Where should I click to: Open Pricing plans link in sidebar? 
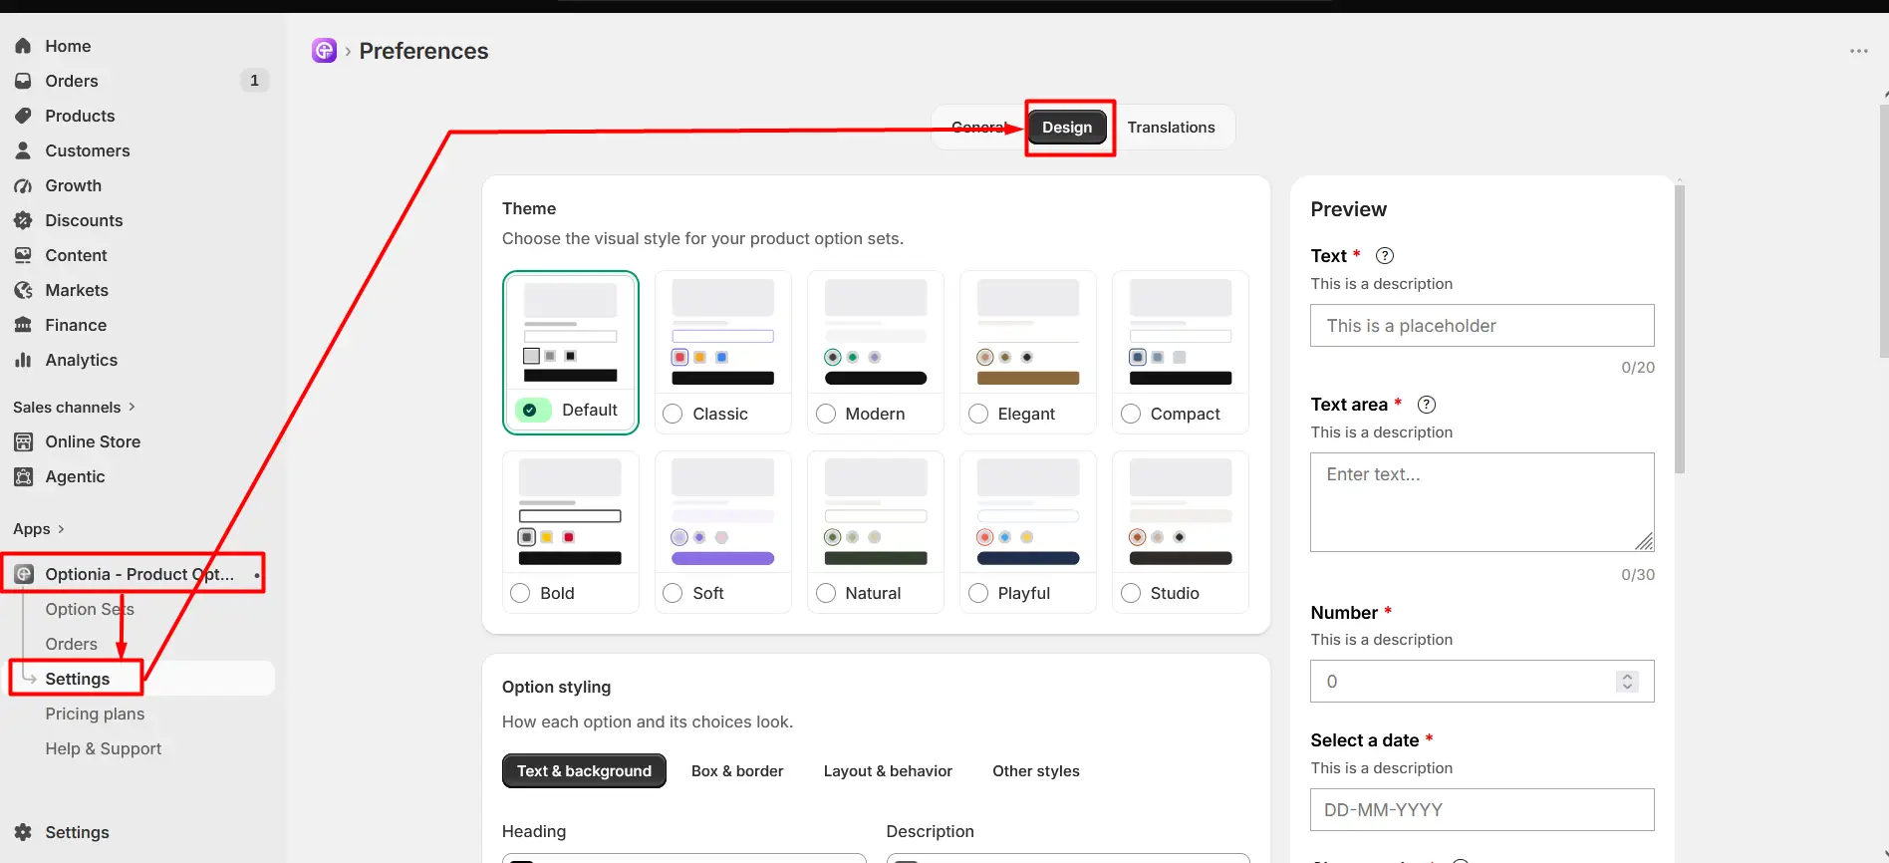coord(95,714)
